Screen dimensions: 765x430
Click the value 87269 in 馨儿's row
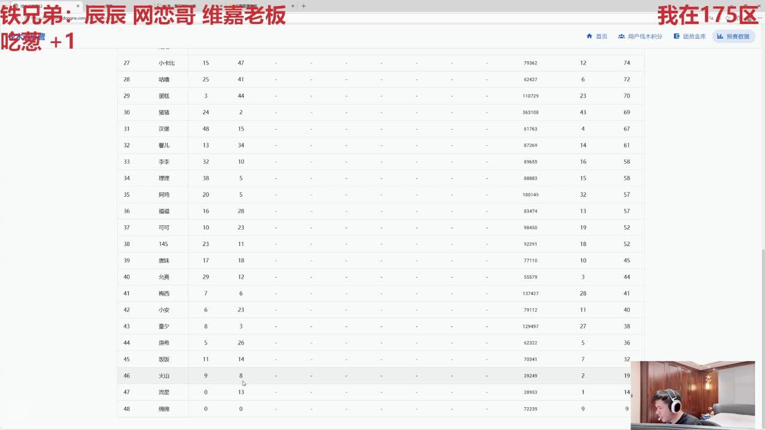[530, 145]
